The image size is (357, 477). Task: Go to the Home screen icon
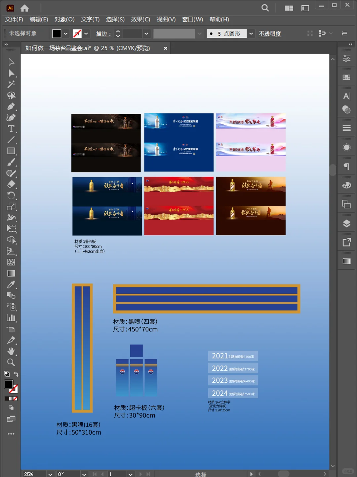[x=25, y=8]
